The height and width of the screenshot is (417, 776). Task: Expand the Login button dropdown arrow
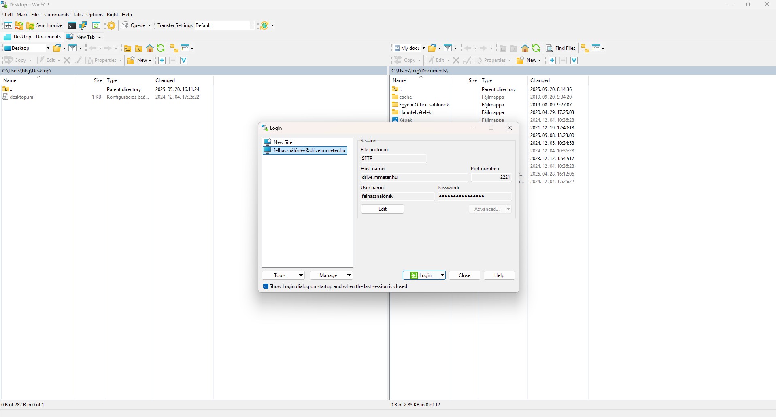click(x=442, y=275)
